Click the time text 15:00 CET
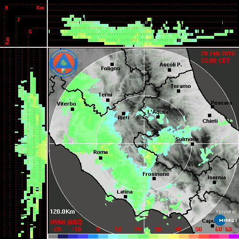This screenshot has width=239, height=239. tap(215, 61)
